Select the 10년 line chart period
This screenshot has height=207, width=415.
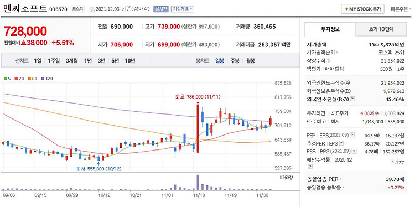click(130, 61)
